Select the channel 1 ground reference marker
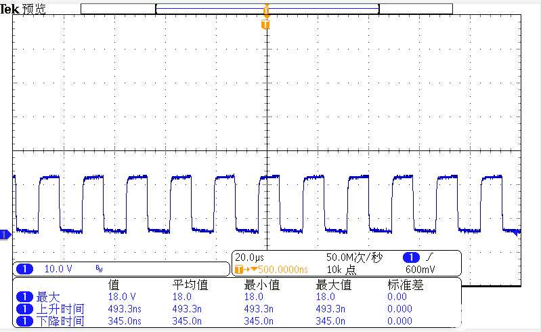541x332 pixels. [x=5, y=235]
